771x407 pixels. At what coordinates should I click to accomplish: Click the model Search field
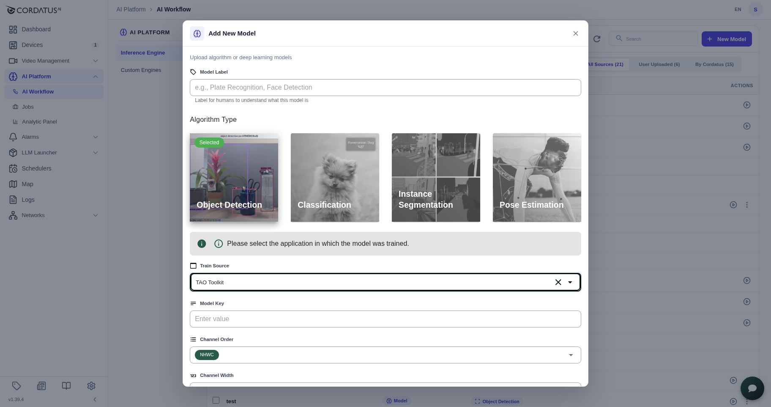653,39
